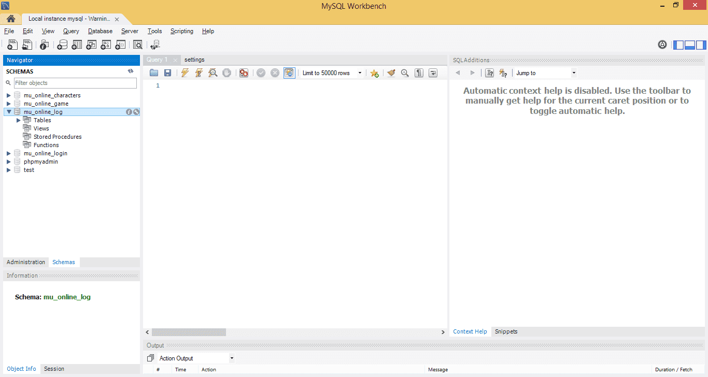
Task: Switch to the Administration tab
Action: (x=26, y=262)
